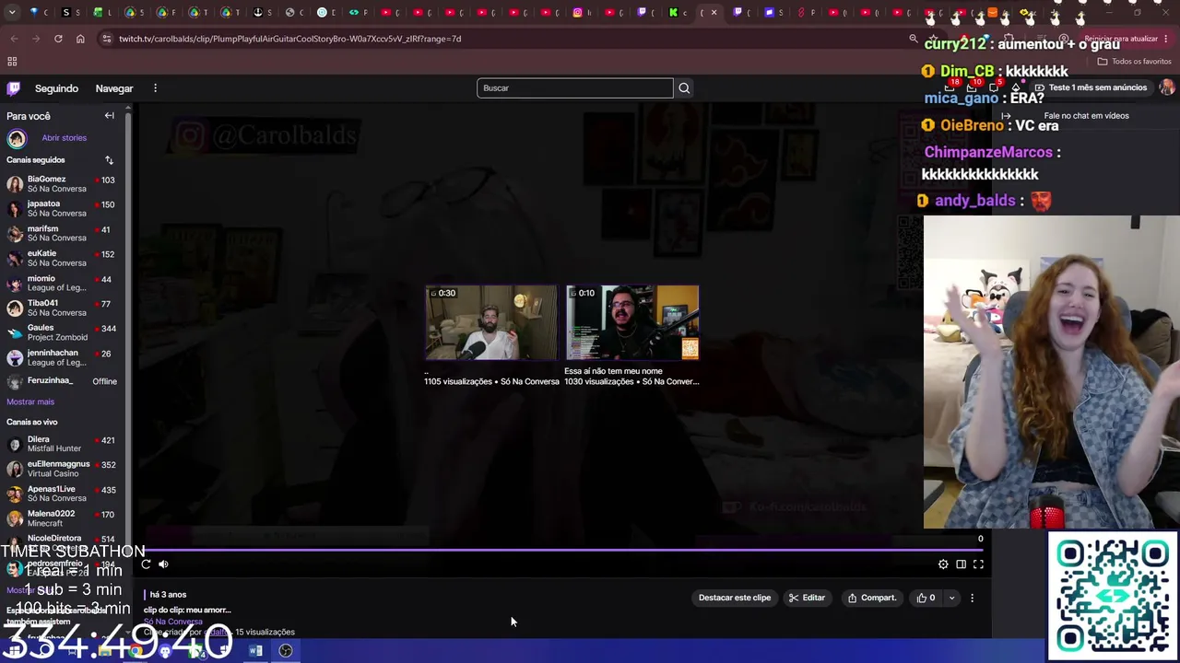Collapse the chat panel arrow
1180x663 pixels.
1006,116
